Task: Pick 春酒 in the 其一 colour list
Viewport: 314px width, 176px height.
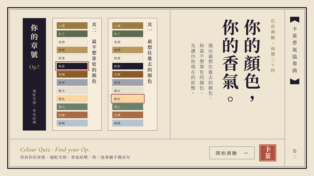Action: coord(128,42)
